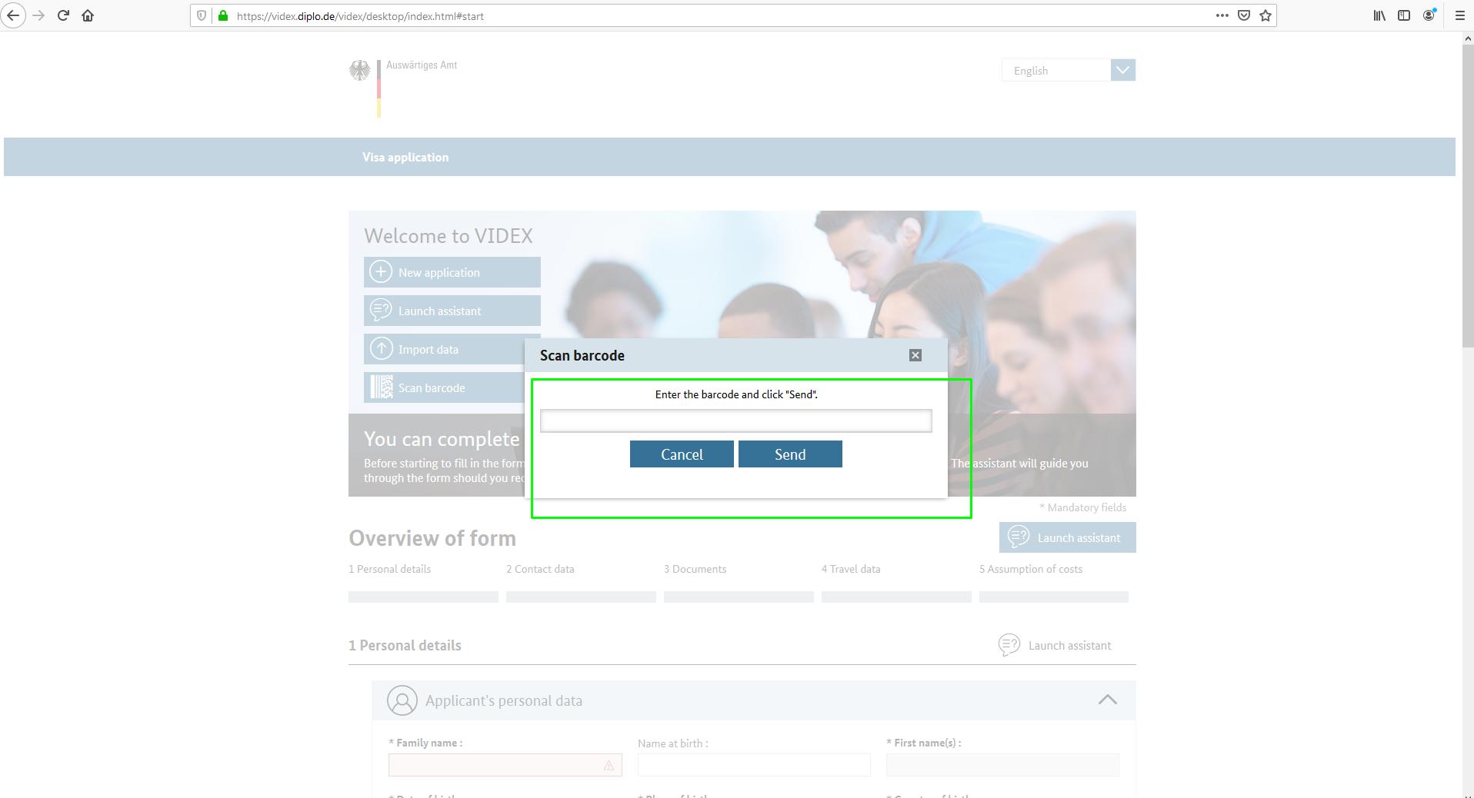Click the Scan barcode welcome button

coord(445,387)
